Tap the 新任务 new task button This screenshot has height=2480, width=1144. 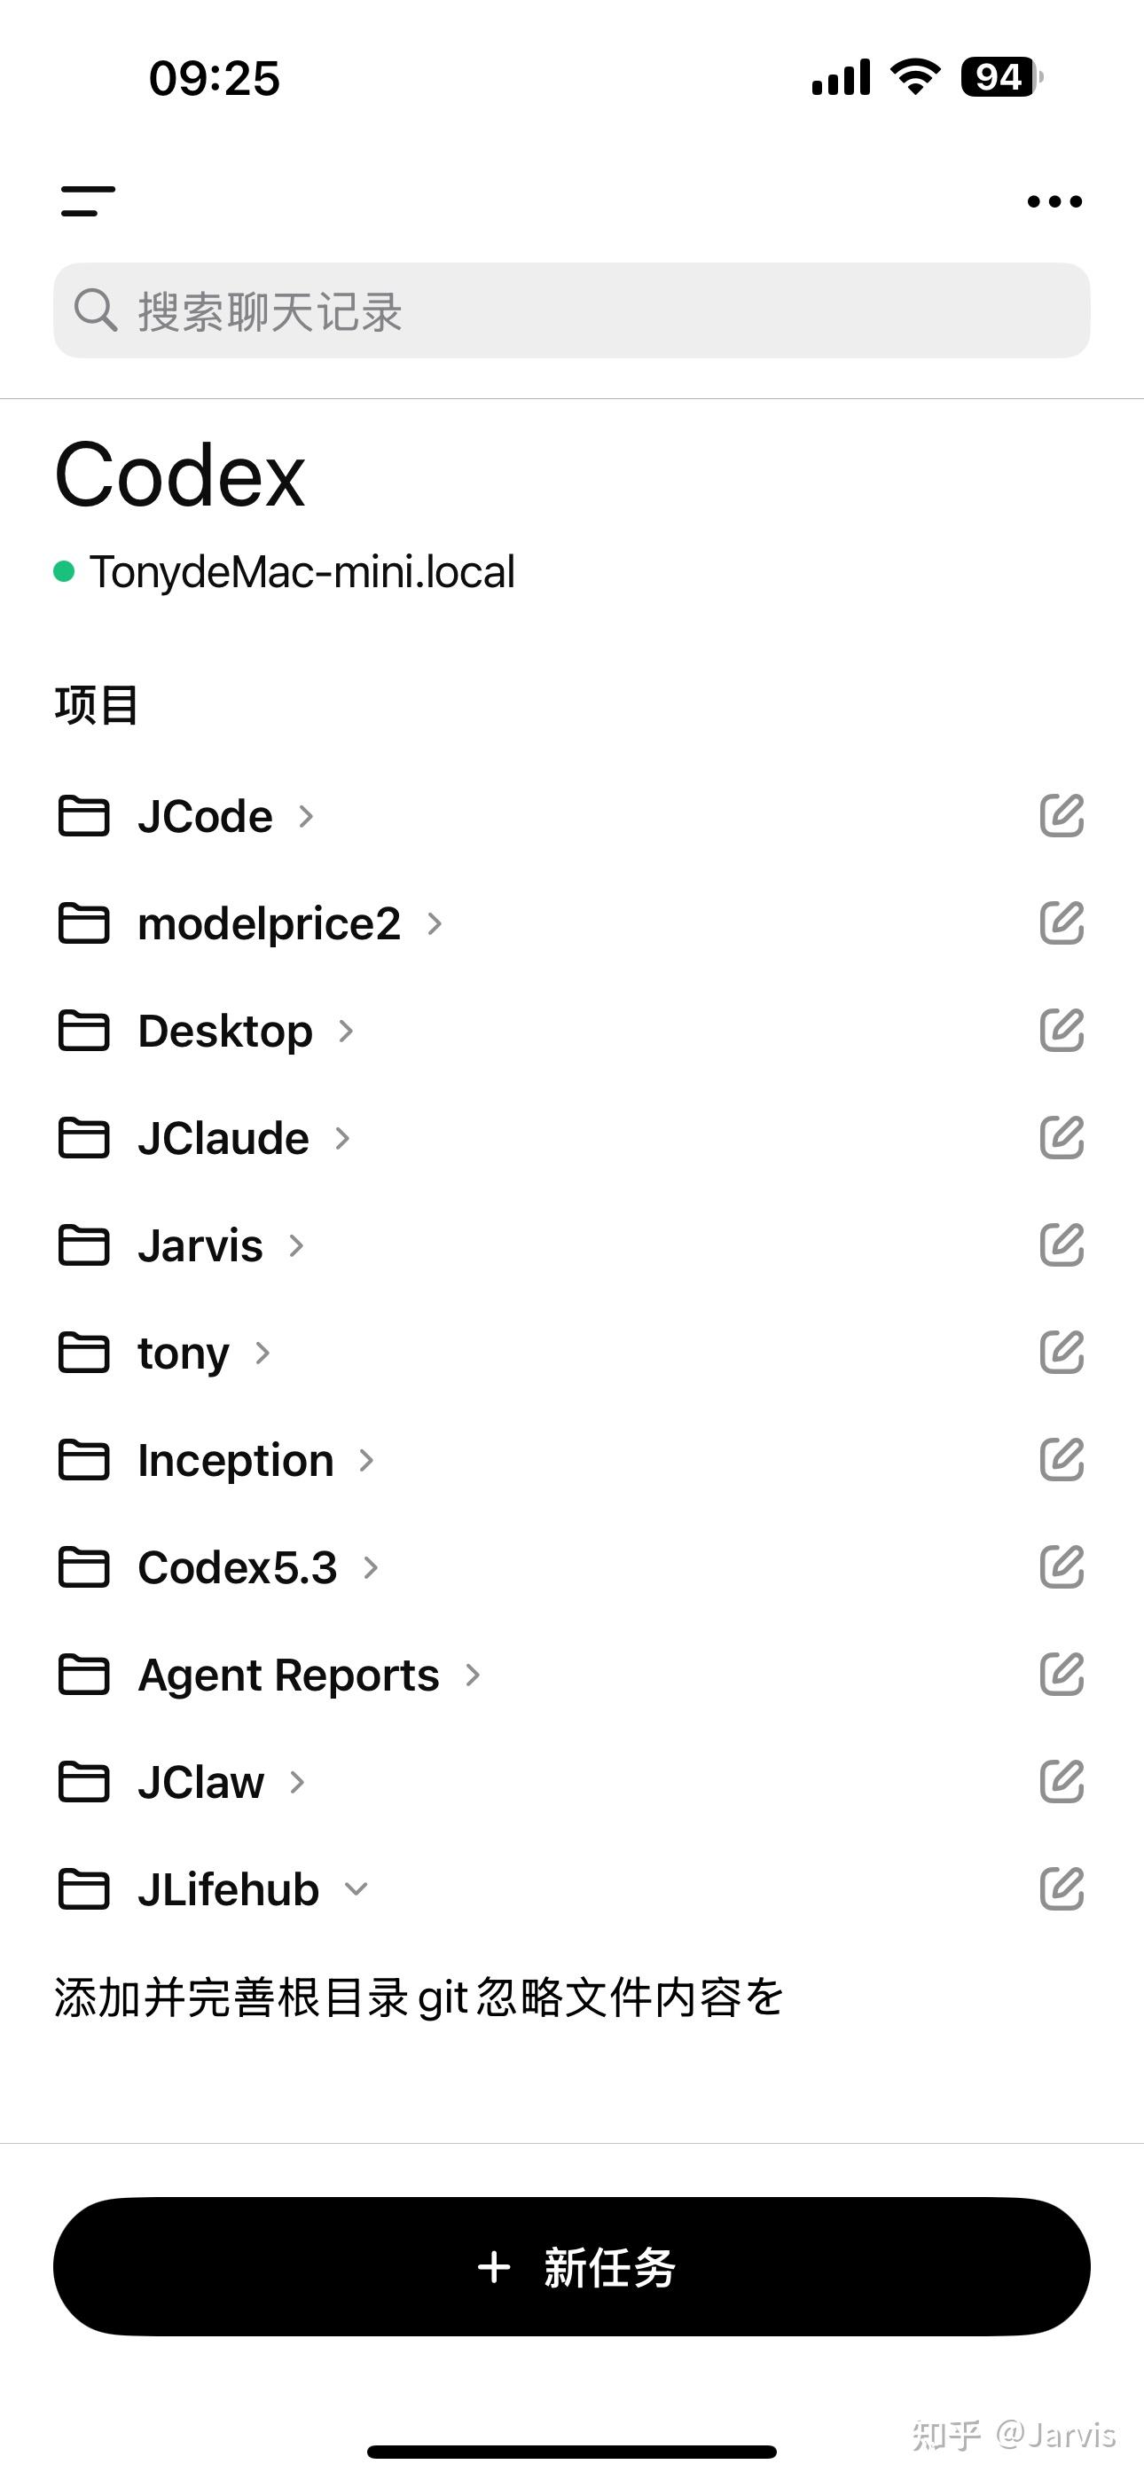[572, 2266]
